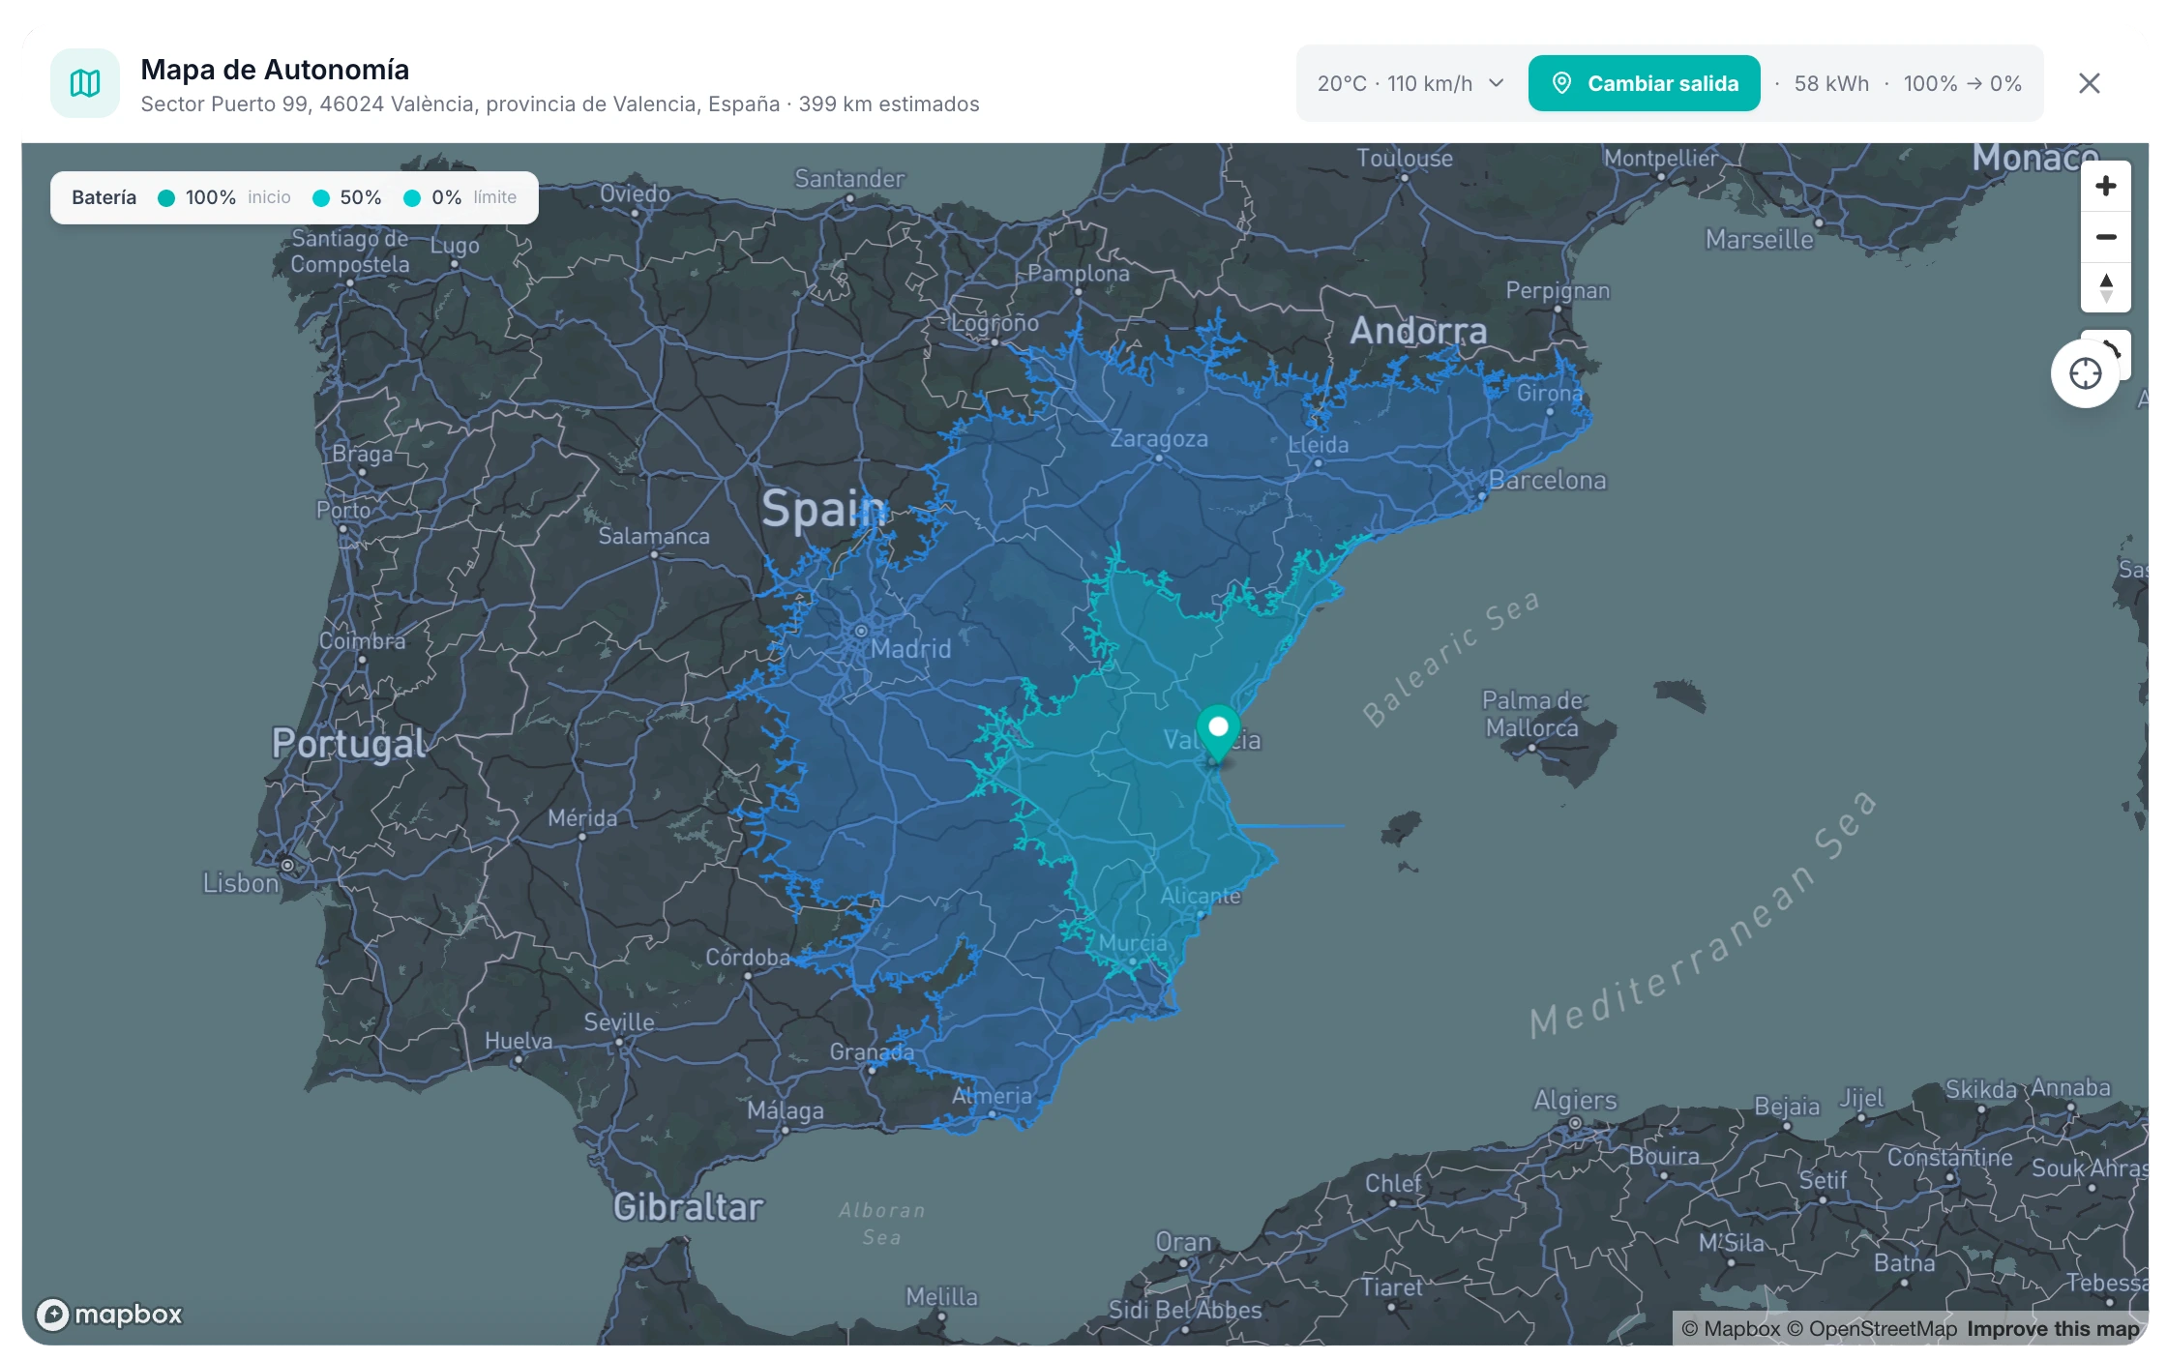Click the pin icon inside Cambiar salida

[1561, 83]
